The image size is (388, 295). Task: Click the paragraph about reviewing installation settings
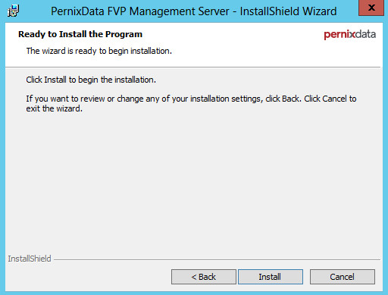click(191, 103)
